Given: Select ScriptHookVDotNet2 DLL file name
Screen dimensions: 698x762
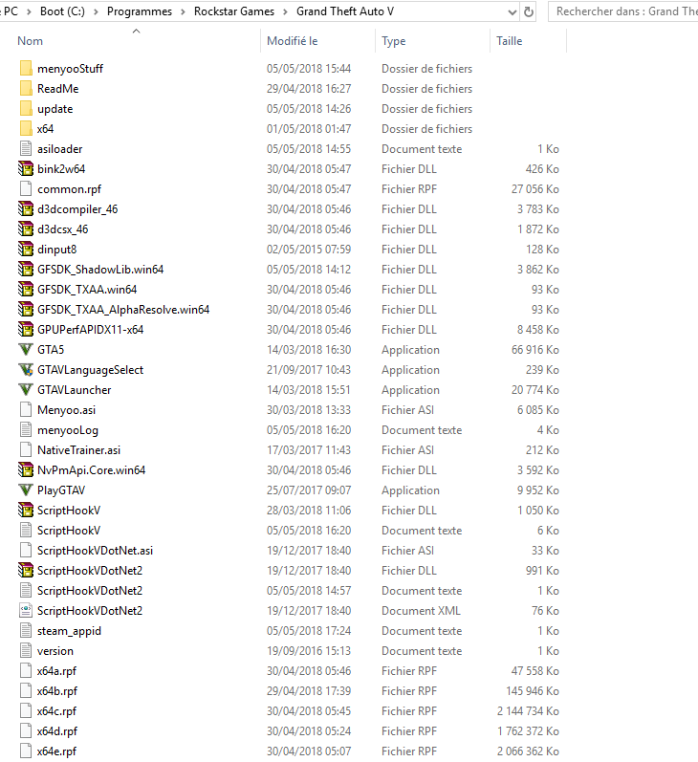Looking at the screenshot, I should tap(90, 571).
